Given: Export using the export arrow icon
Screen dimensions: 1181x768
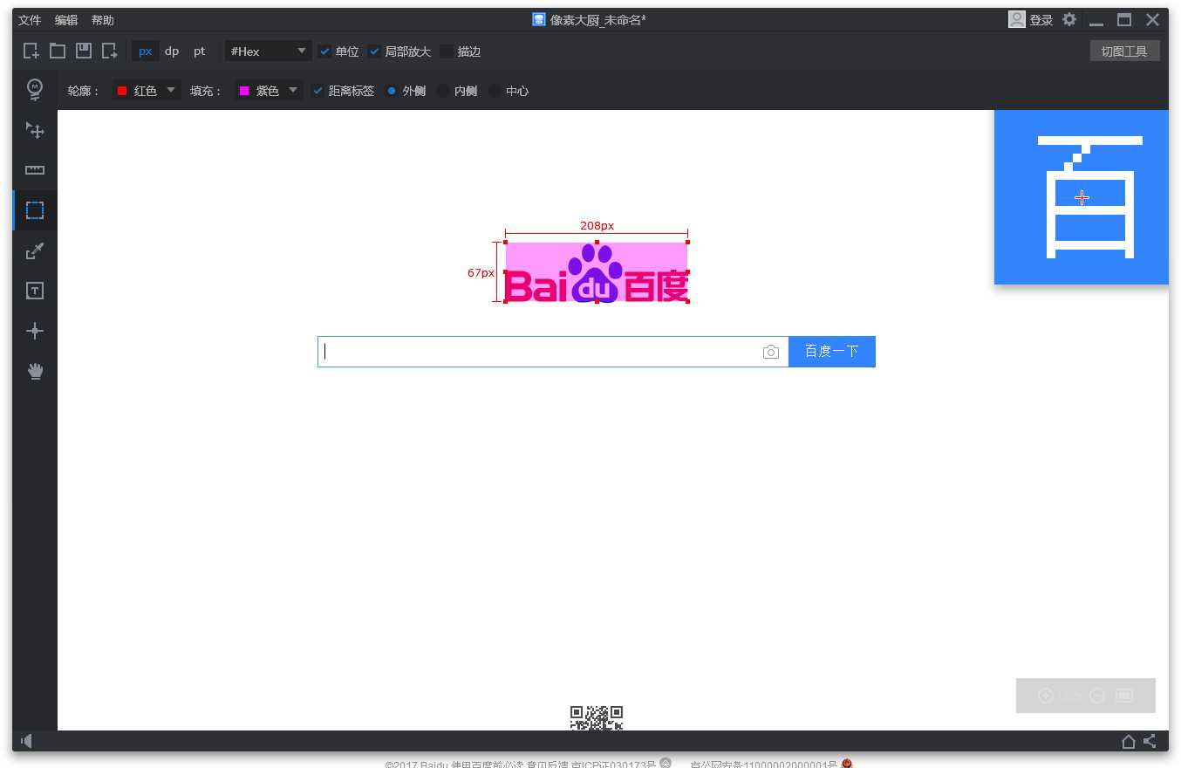Looking at the screenshot, I should (x=110, y=51).
